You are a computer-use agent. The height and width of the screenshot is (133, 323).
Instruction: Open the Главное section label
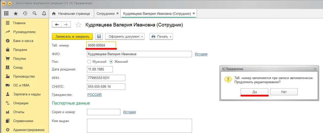pos(19,23)
